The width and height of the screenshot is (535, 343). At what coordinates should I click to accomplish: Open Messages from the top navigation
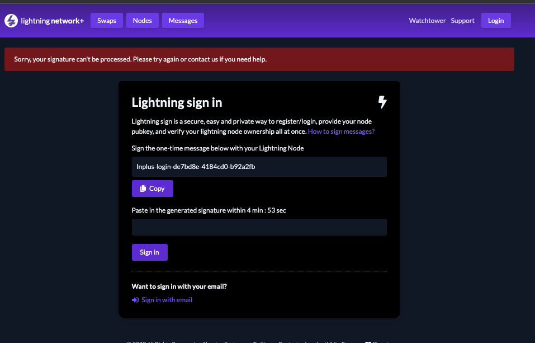pyautogui.click(x=183, y=21)
